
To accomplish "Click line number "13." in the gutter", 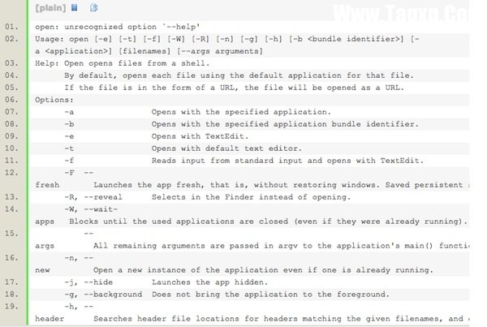I will 11,197.
